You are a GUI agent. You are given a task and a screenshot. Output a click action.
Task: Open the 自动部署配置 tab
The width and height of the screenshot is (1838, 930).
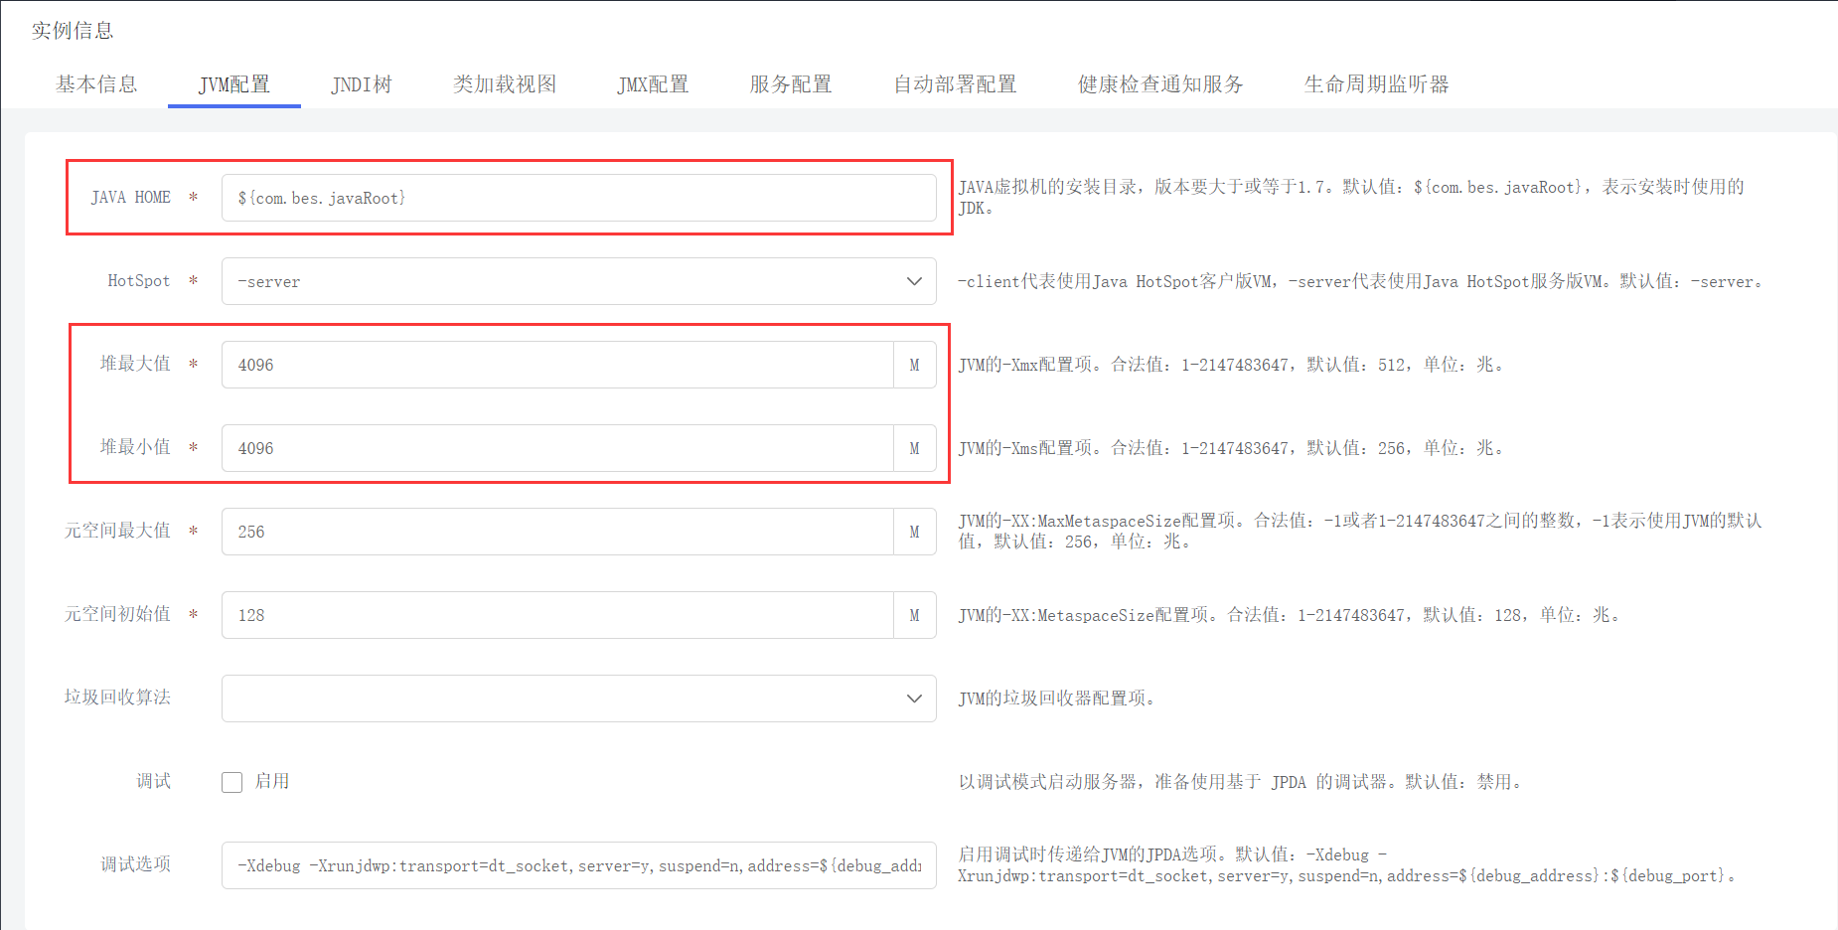(x=954, y=84)
